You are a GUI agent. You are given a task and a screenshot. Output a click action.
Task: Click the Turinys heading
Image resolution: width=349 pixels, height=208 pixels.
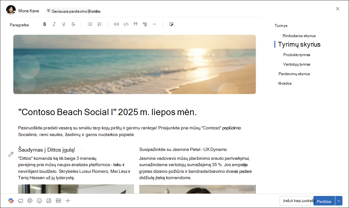281,26
